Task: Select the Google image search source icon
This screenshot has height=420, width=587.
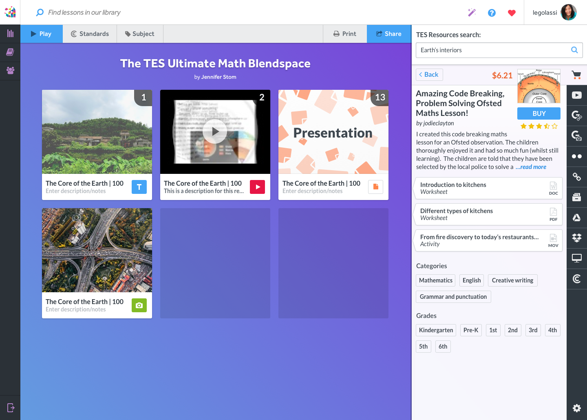Action: 577,136
